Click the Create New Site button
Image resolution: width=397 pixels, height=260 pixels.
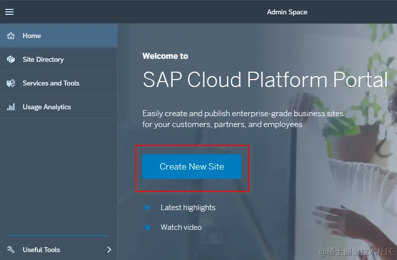(x=192, y=167)
